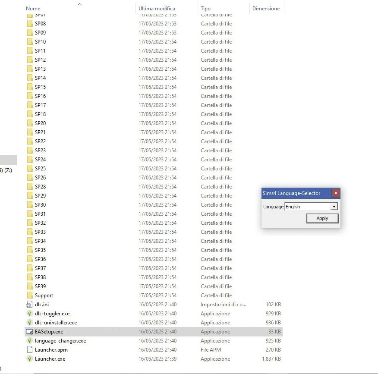Select the SP20 folder row
378x374 pixels.
[40, 123]
